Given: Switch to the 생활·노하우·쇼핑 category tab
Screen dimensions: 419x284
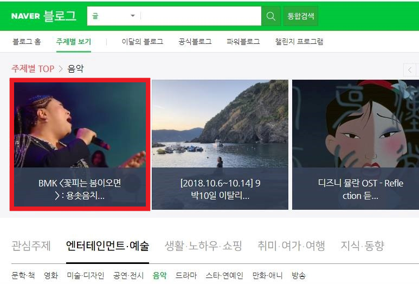Looking at the screenshot, I should (x=203, y=246).
